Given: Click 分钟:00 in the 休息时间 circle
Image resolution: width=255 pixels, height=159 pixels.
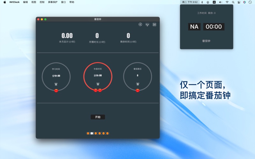Looking at the screenshot, I should click(x=98, y=75).
